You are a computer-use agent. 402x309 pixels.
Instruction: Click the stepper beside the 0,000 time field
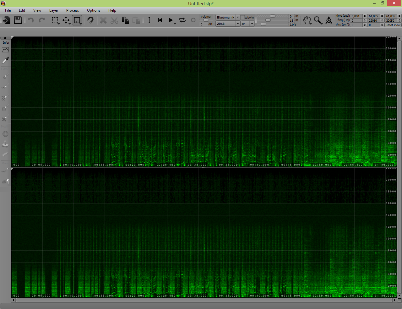(x=365, y=16)
